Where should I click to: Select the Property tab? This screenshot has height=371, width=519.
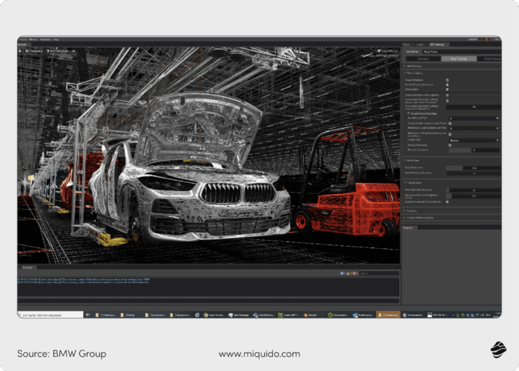click(x=408, y=227)
